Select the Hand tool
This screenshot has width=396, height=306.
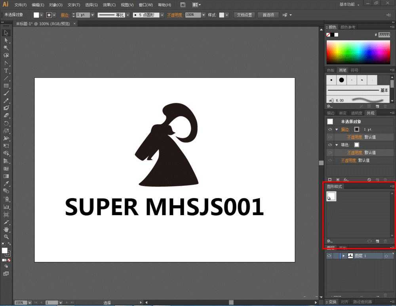click(6, 229)
